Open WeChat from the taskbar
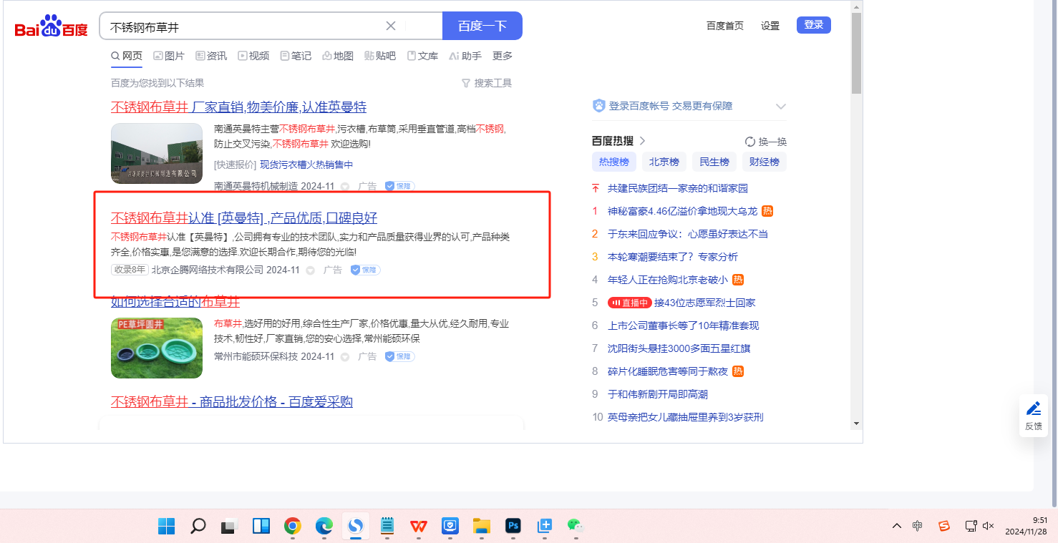Viewport: 1058px width, 543px height. pyautogui.click(x=576, y=526)
